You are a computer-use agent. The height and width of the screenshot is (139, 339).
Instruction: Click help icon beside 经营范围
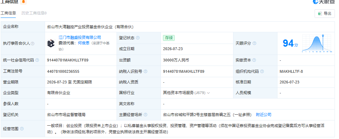pyautogui.click(x=22, y=129)
